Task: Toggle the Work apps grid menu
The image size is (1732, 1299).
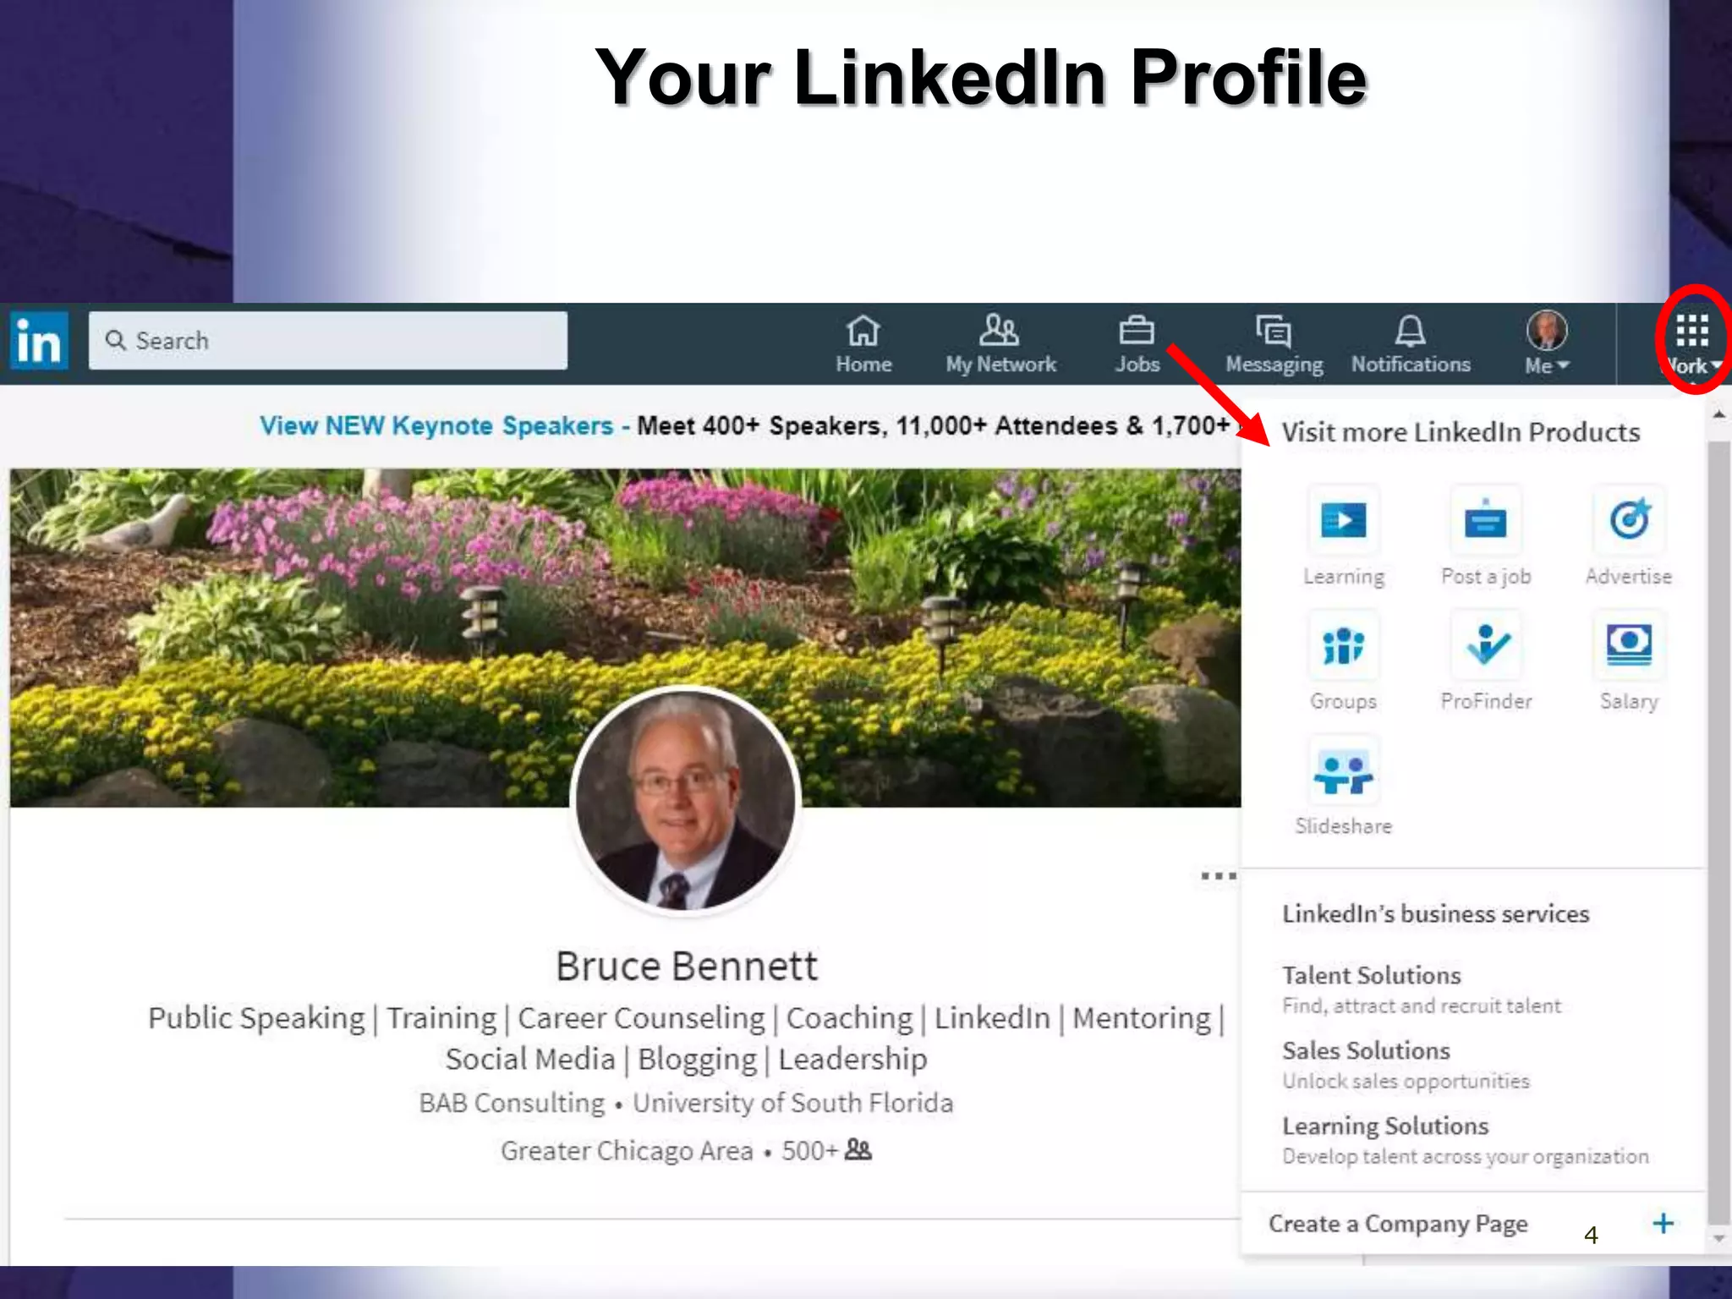Action: click(1692, 343)
